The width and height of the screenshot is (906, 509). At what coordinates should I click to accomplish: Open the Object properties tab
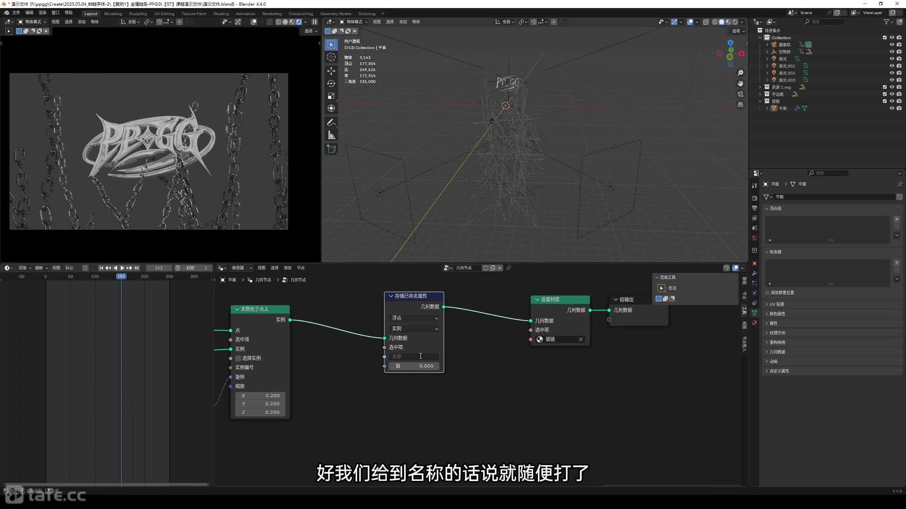click(x=755, y=263)
